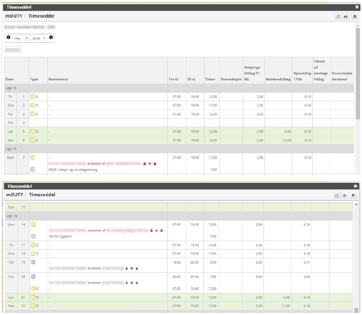Open the 2018 year dropdown
This screenshot has width=362, height=315.
point(39,38)
